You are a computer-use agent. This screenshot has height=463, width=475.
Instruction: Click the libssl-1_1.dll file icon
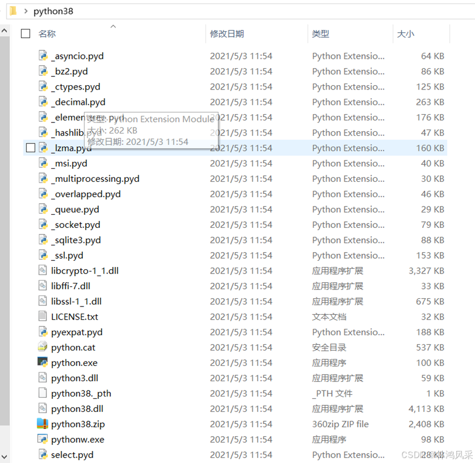coord(43,301)
